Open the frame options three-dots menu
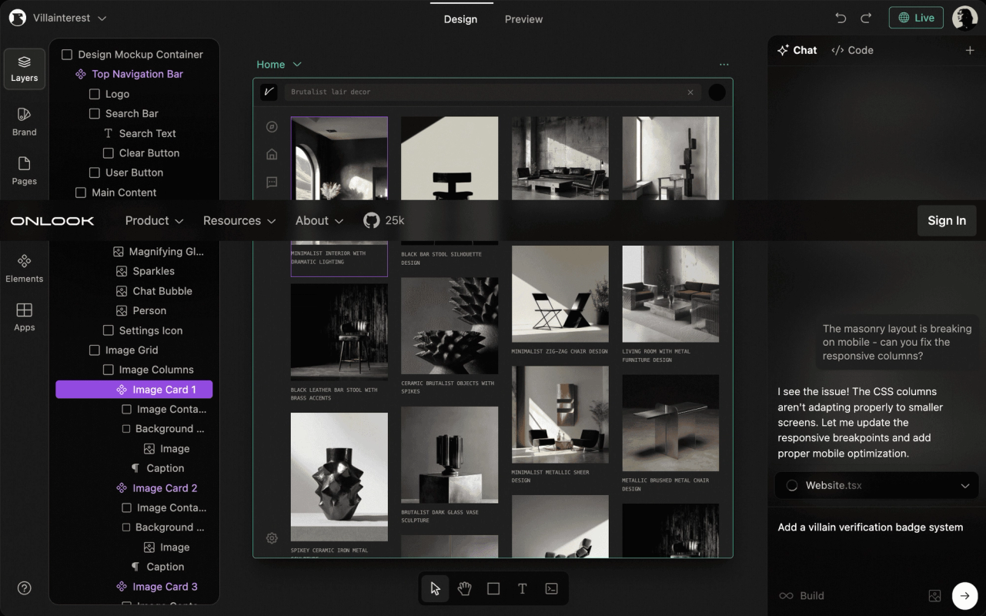Image resolution: width=986 pixels, height=616 pixels. pyautogui.click(x=724, y=65)
